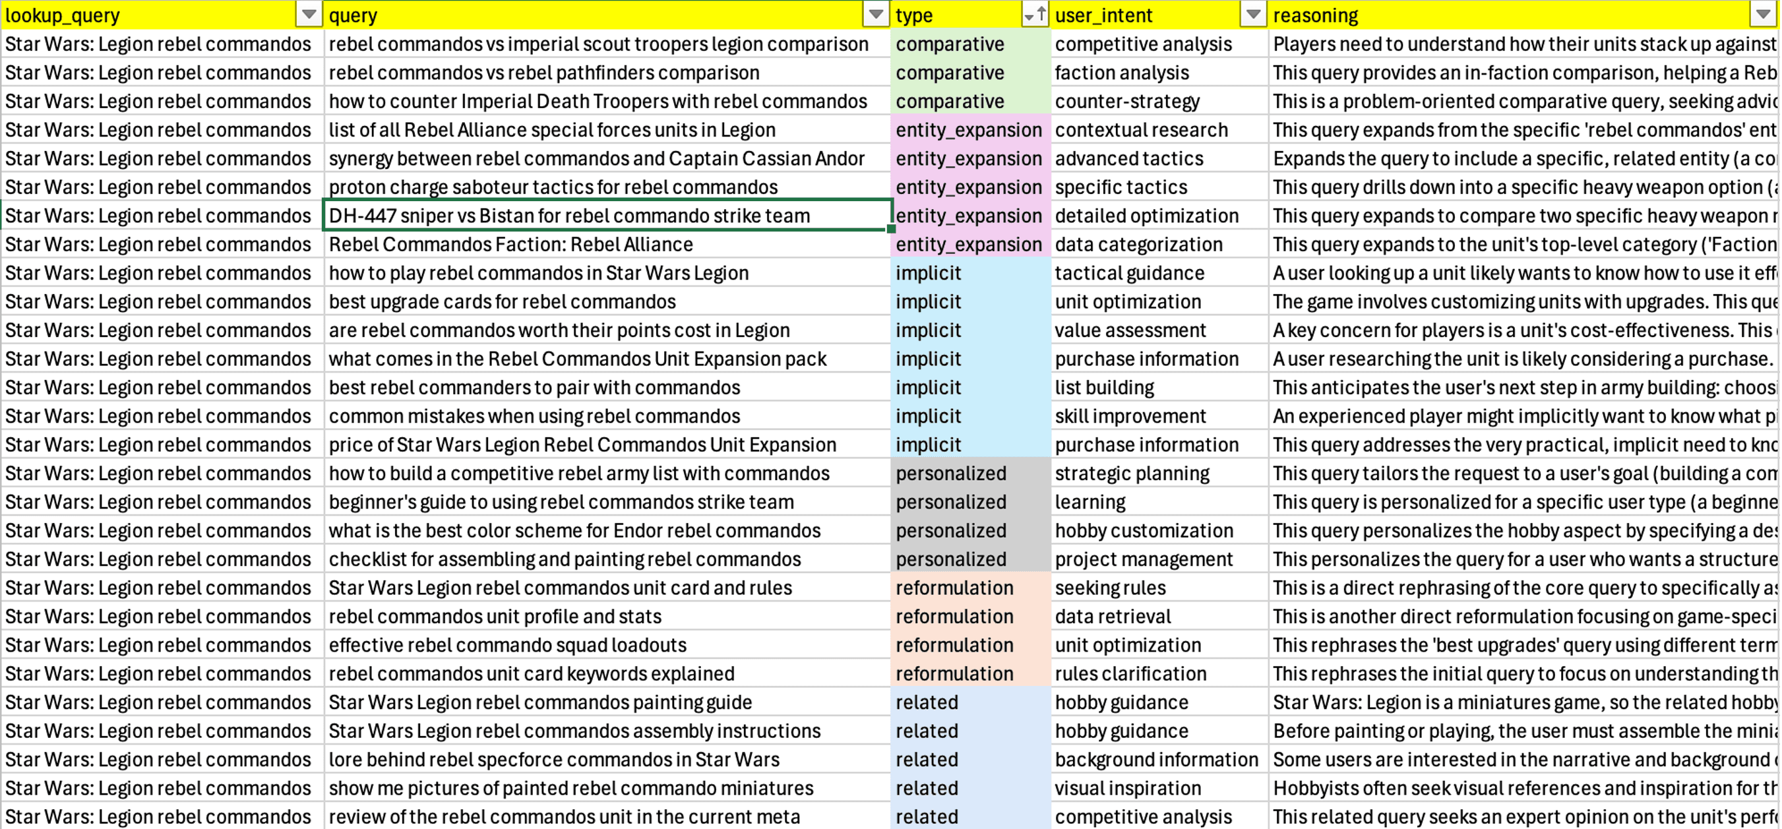The image size is (1782, 829).
Task: Click the 'contextual research' cell
Action: click(x=1159, y=130)
